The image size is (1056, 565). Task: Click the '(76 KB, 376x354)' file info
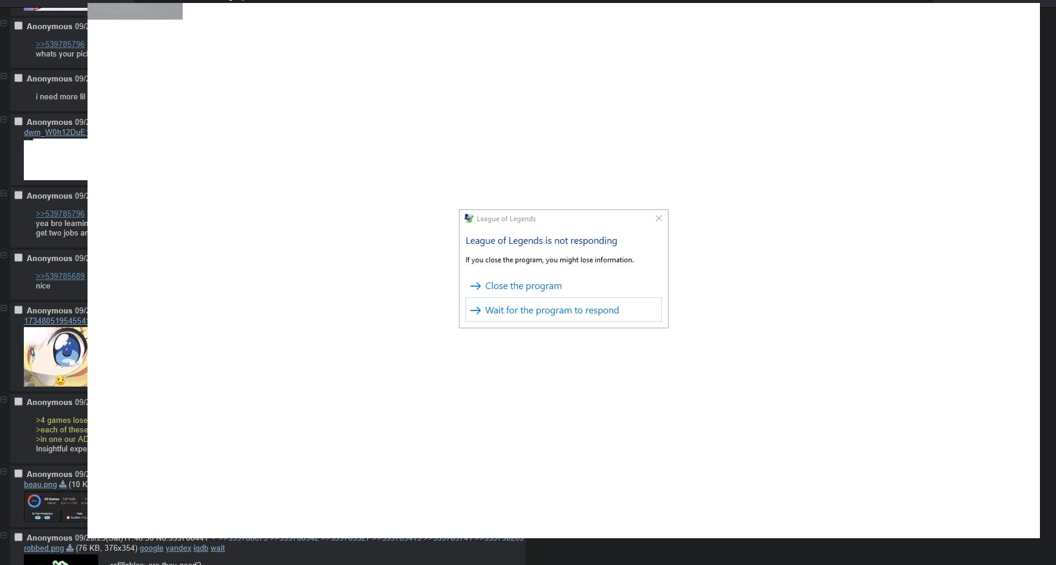click(x=107, y=548)
